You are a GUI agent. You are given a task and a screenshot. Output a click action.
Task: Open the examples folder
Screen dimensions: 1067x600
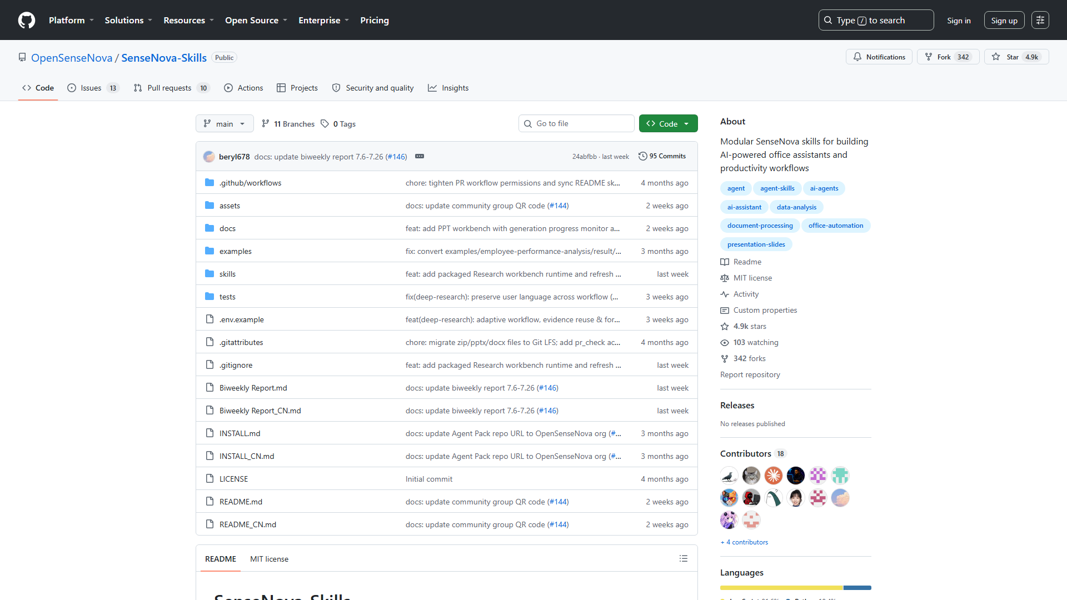[x=235, y=252]
